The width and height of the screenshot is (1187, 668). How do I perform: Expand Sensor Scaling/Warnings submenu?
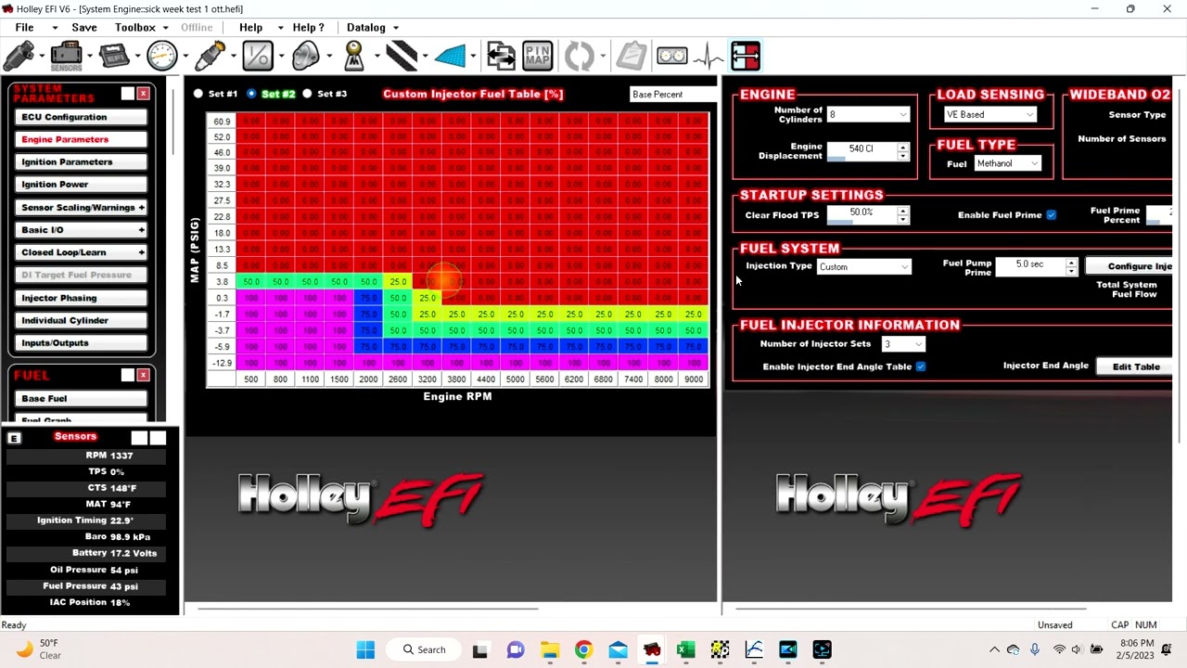pyautogui.click(x=141, y=208)
